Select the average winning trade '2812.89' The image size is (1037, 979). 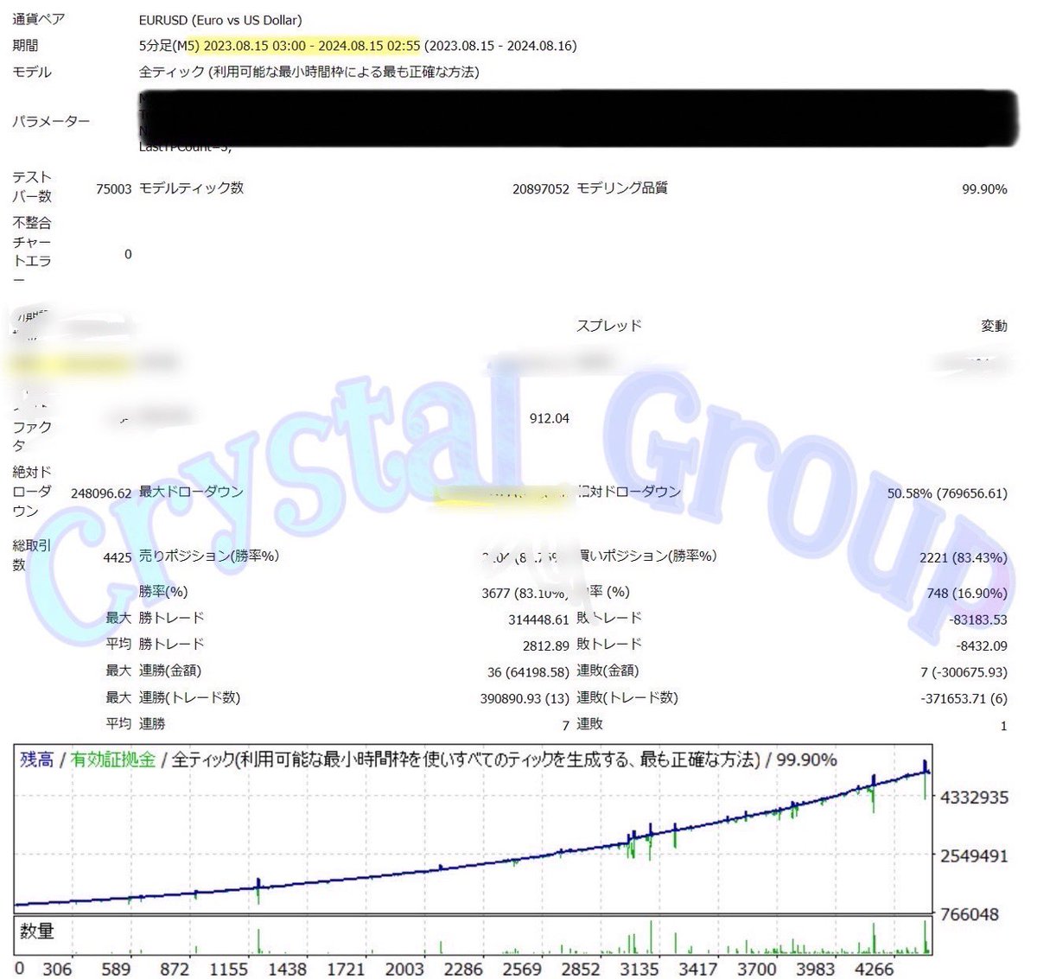click(x=546, y=645)
